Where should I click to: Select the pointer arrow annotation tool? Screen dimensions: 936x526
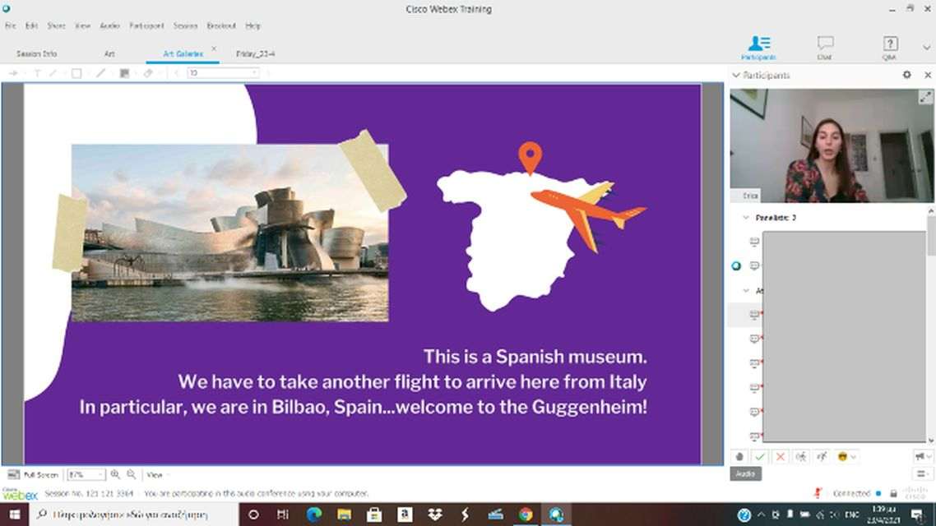13,73
